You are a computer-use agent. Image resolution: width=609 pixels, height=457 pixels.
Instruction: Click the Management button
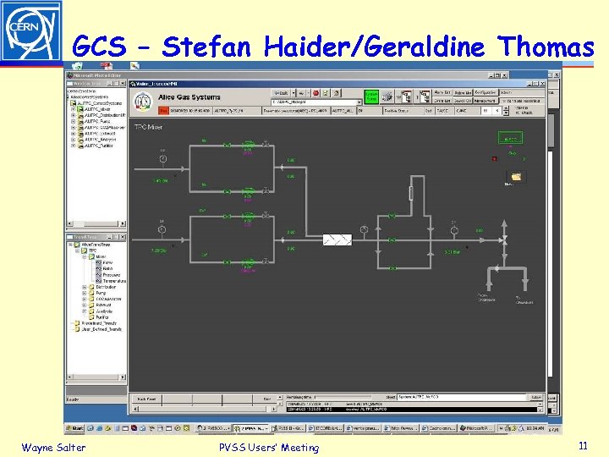point(486,101)
